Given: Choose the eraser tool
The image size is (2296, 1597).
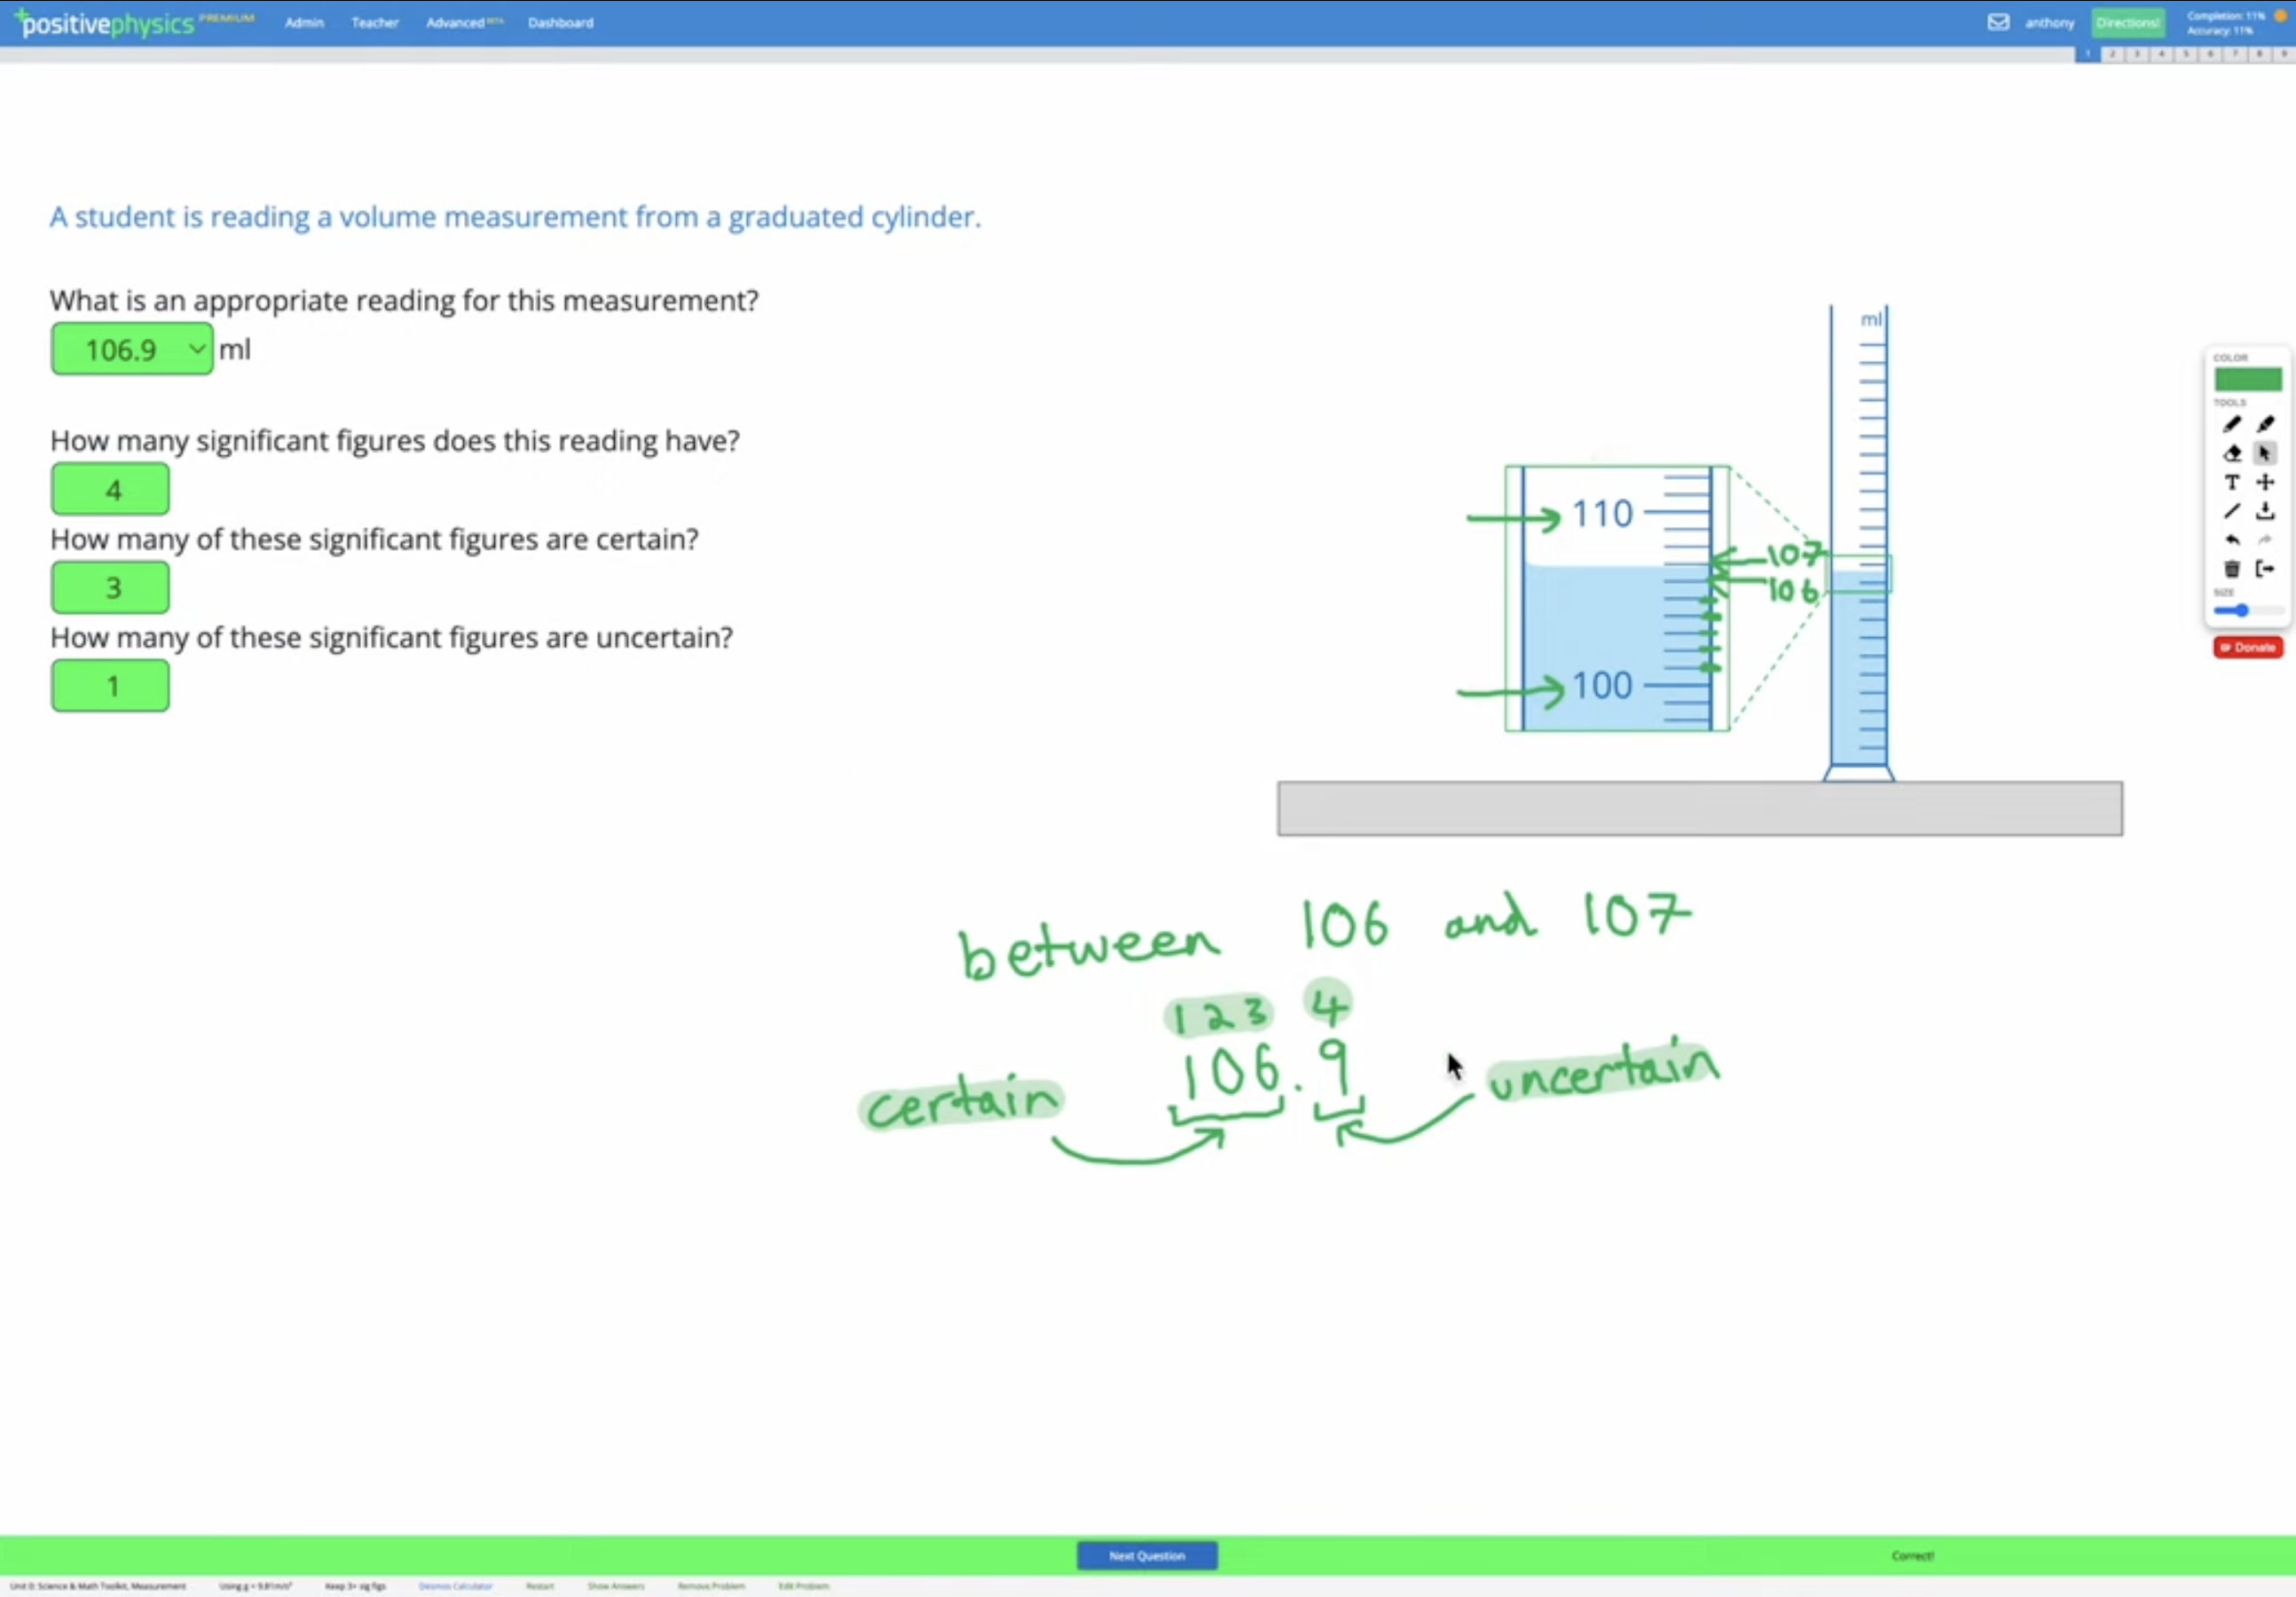Looking at the screenshot, I should pos(2231,453).
